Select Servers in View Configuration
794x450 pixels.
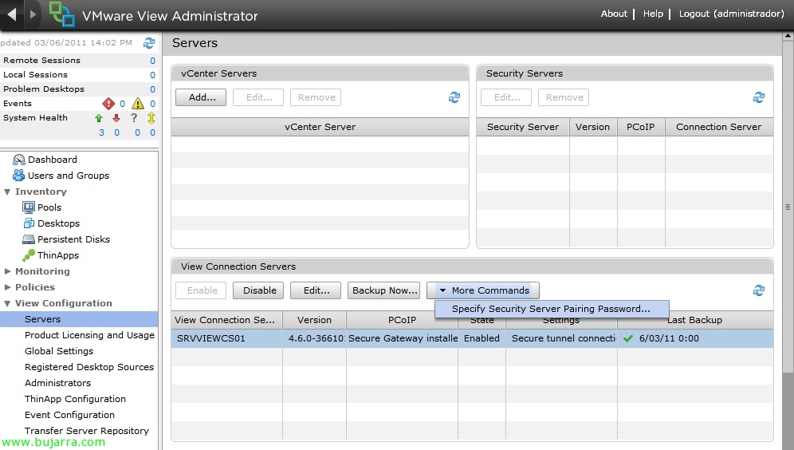click(79, 319)
